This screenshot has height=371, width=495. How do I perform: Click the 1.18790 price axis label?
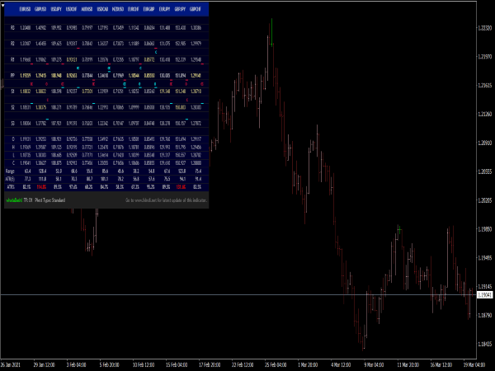pos(484,315)
